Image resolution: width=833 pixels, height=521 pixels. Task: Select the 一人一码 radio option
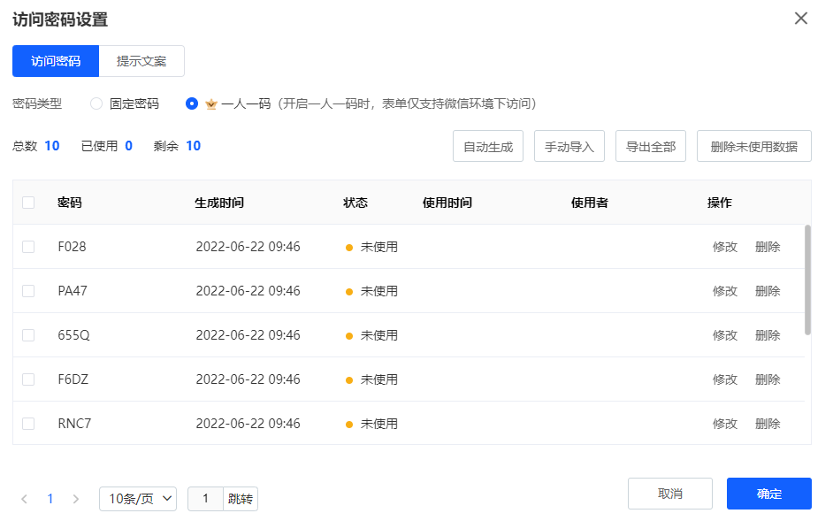192,103
